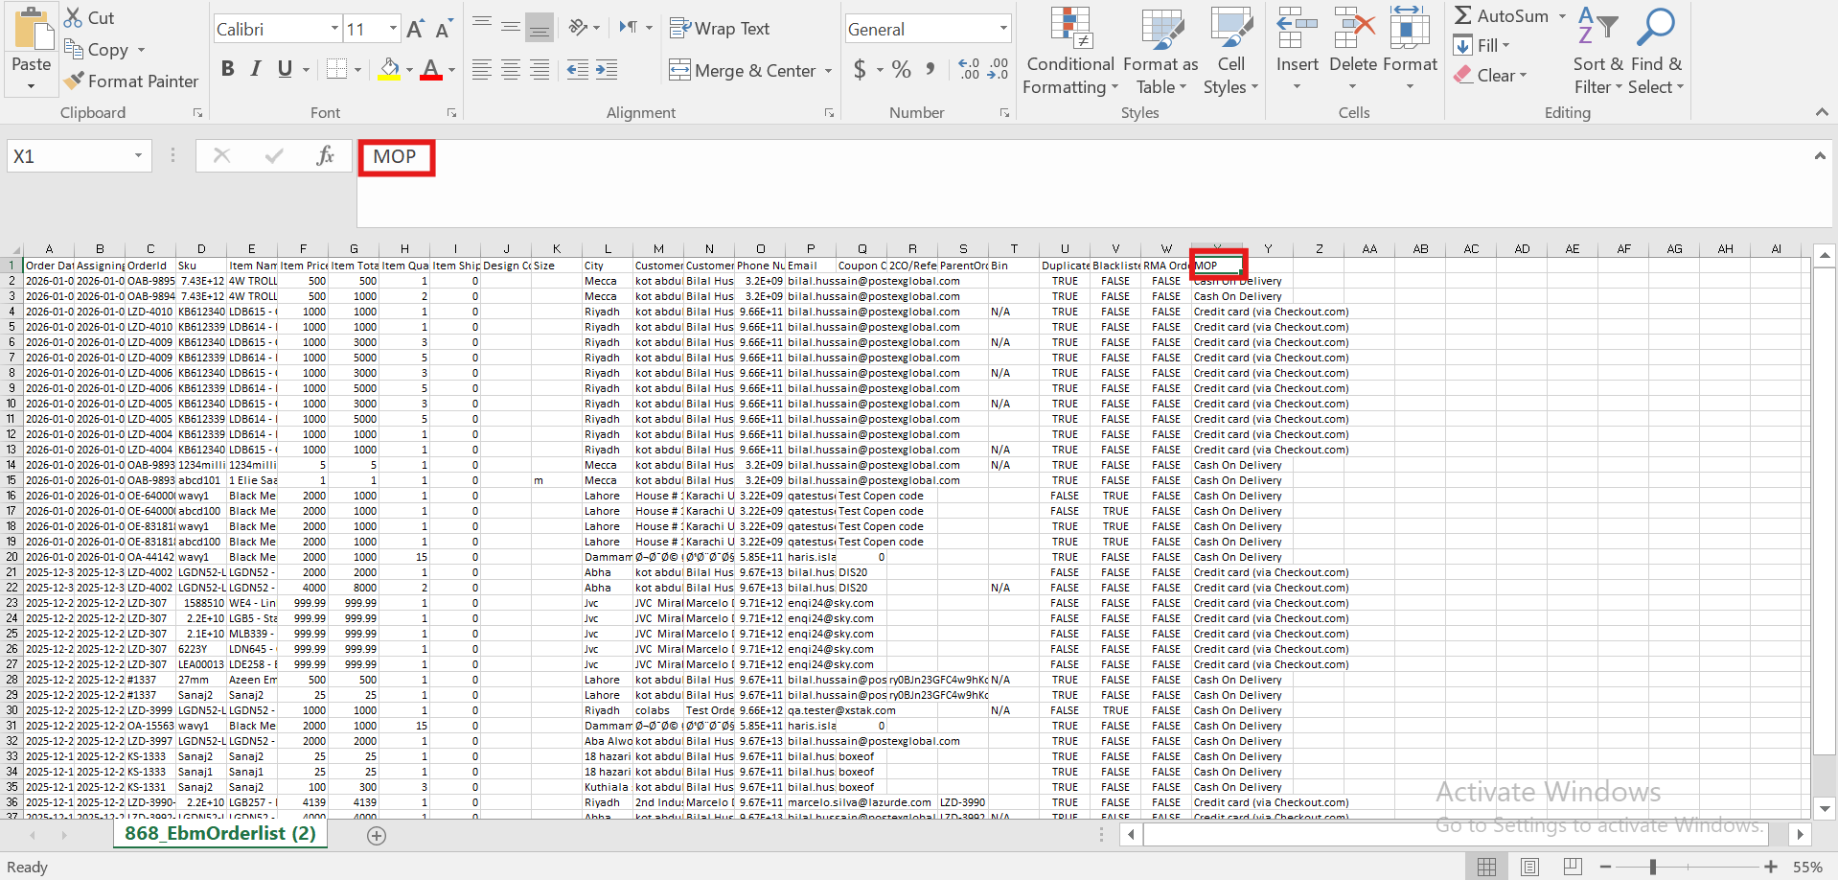Select the 868_EbmOrderlist (2) sheet tab
The width and height of the screenshot is (1838, 880).
(x=219, y=834)
